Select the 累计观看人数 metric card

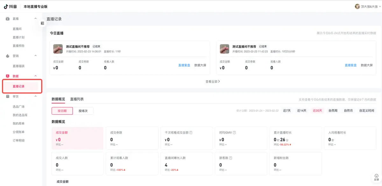132,164
